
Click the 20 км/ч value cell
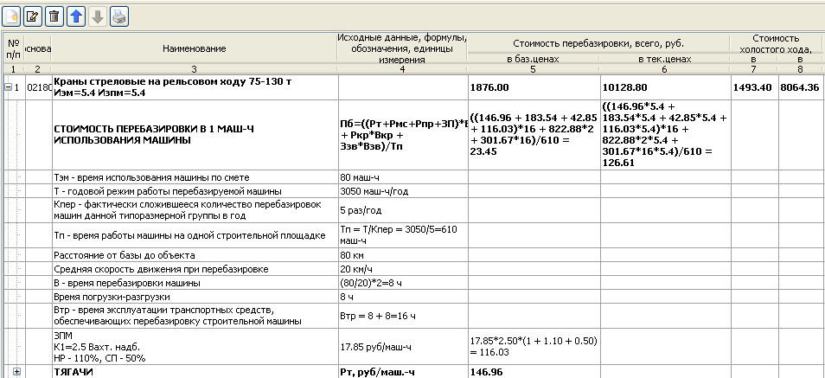pos(403,269)
